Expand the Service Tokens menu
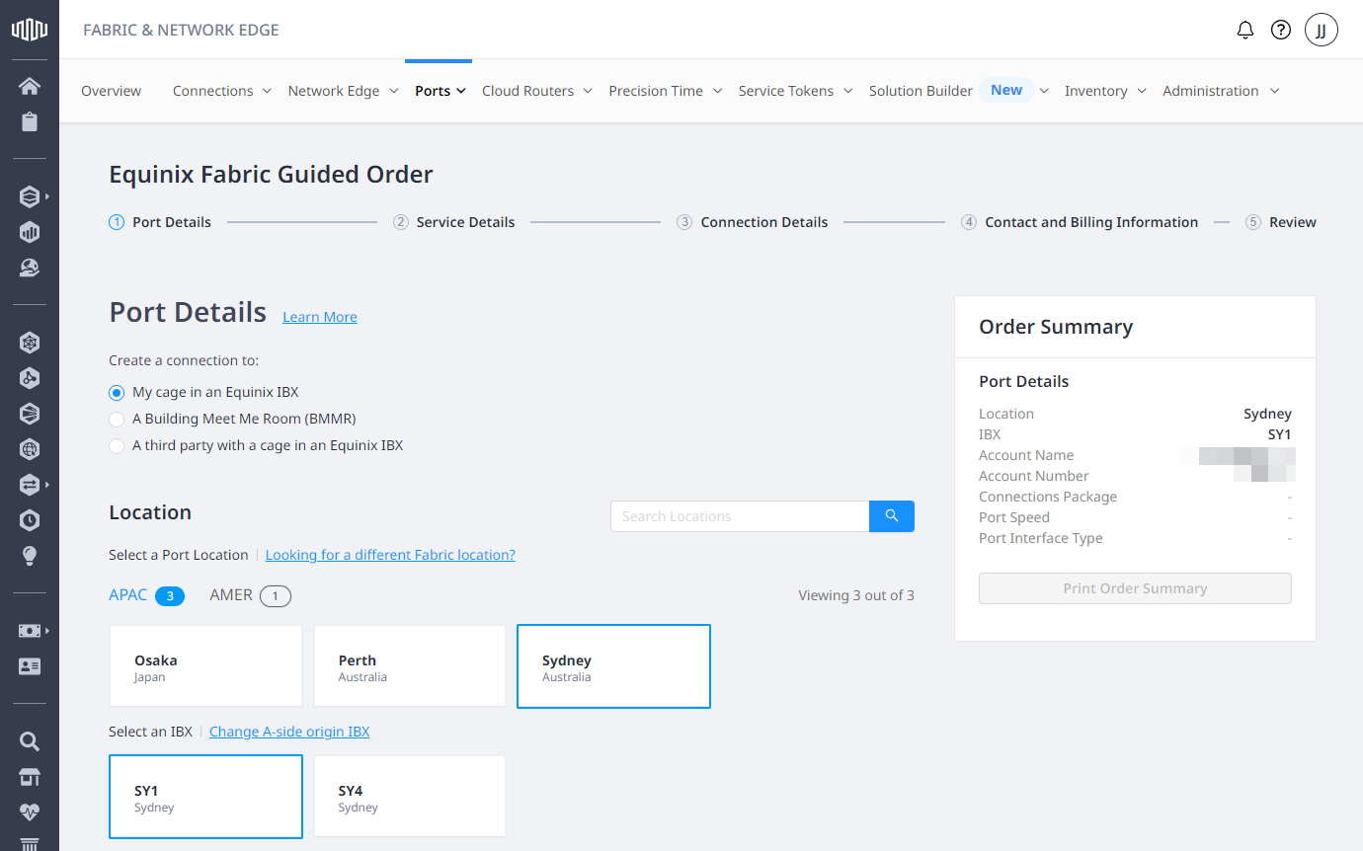Image resolution: width=1363 pixels, height=851 pixels. pyautogui.click(x=796, y=91)
